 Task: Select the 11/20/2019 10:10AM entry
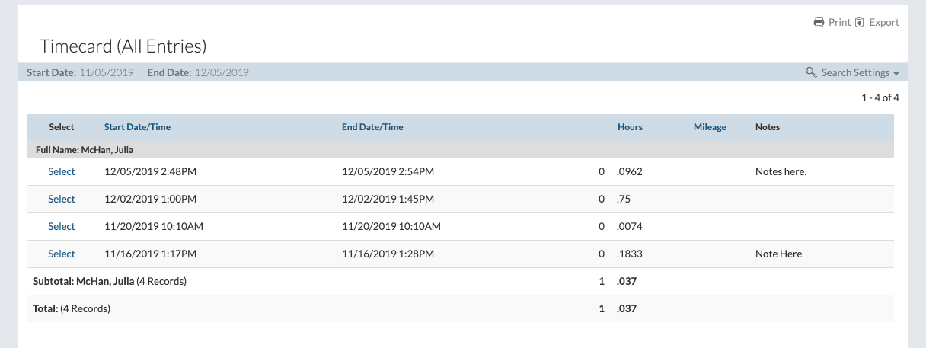(61, 226)
